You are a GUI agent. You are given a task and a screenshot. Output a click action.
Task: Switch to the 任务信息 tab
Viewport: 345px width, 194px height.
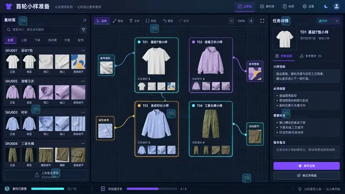(284, 56)
